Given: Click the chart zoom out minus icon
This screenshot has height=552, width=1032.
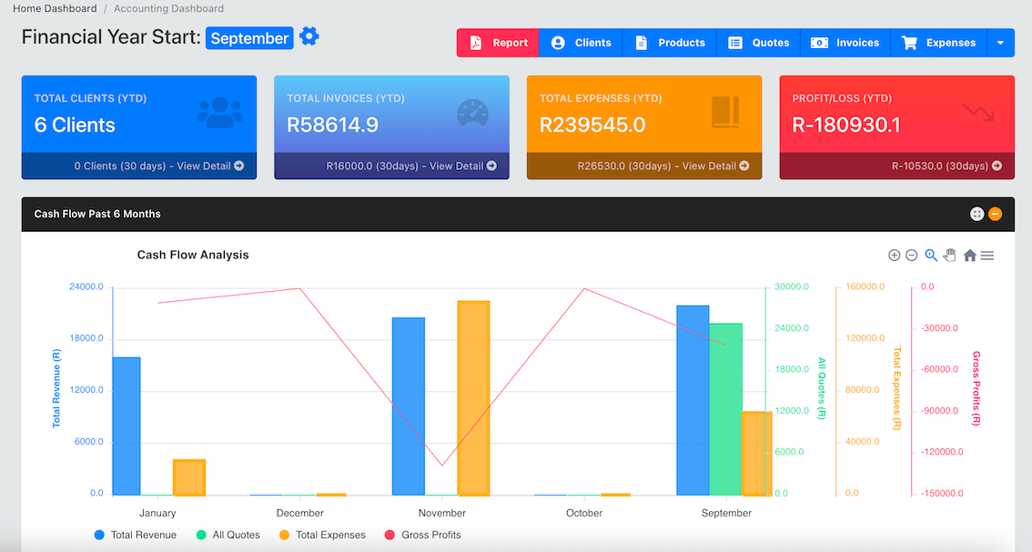Looking at the screenshot, I should [912, 256].
